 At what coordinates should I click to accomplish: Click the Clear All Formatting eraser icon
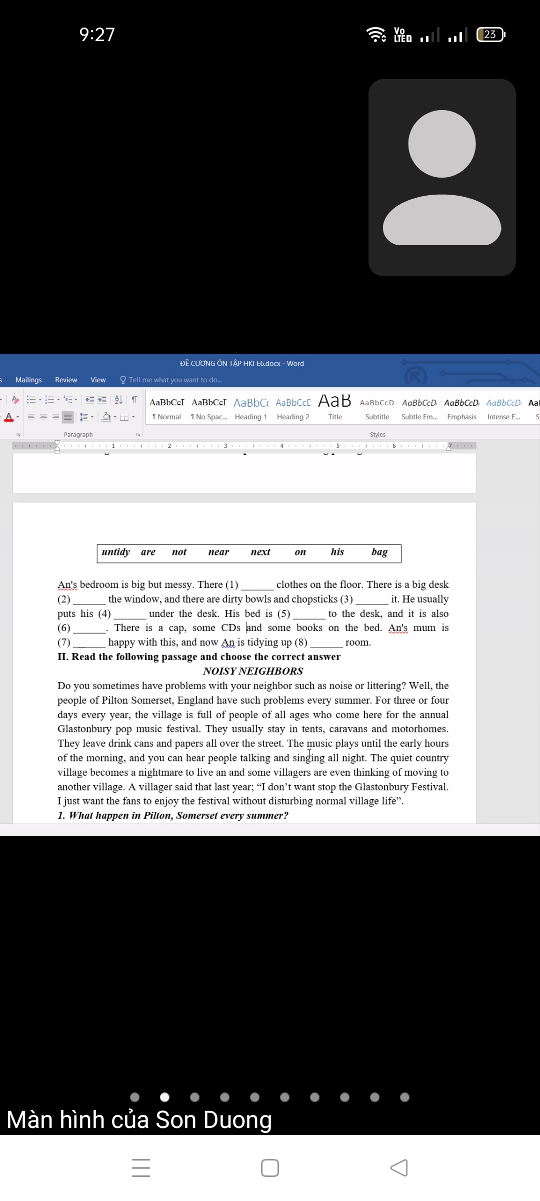point(15,400)
